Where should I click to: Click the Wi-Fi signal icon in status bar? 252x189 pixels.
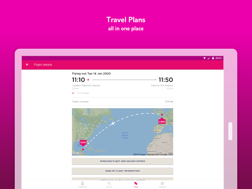point(204,58)
